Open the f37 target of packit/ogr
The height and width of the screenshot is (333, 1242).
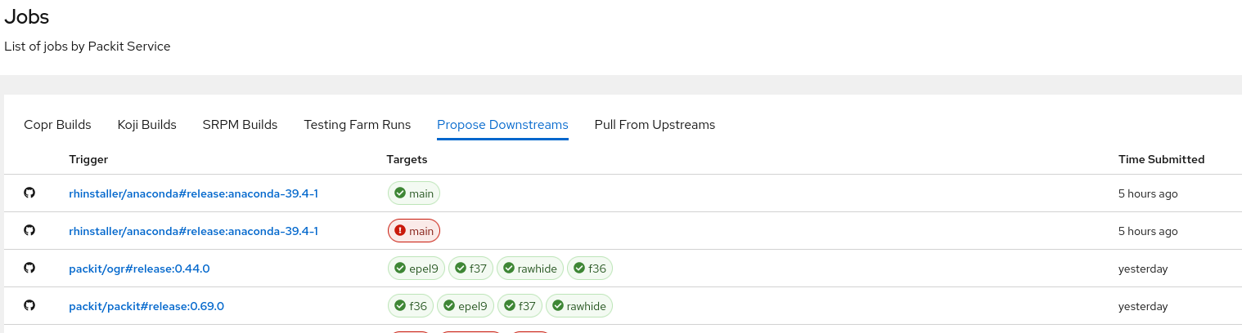[470, 269]
